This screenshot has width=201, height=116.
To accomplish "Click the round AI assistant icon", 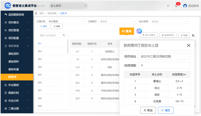I will 139,31.
